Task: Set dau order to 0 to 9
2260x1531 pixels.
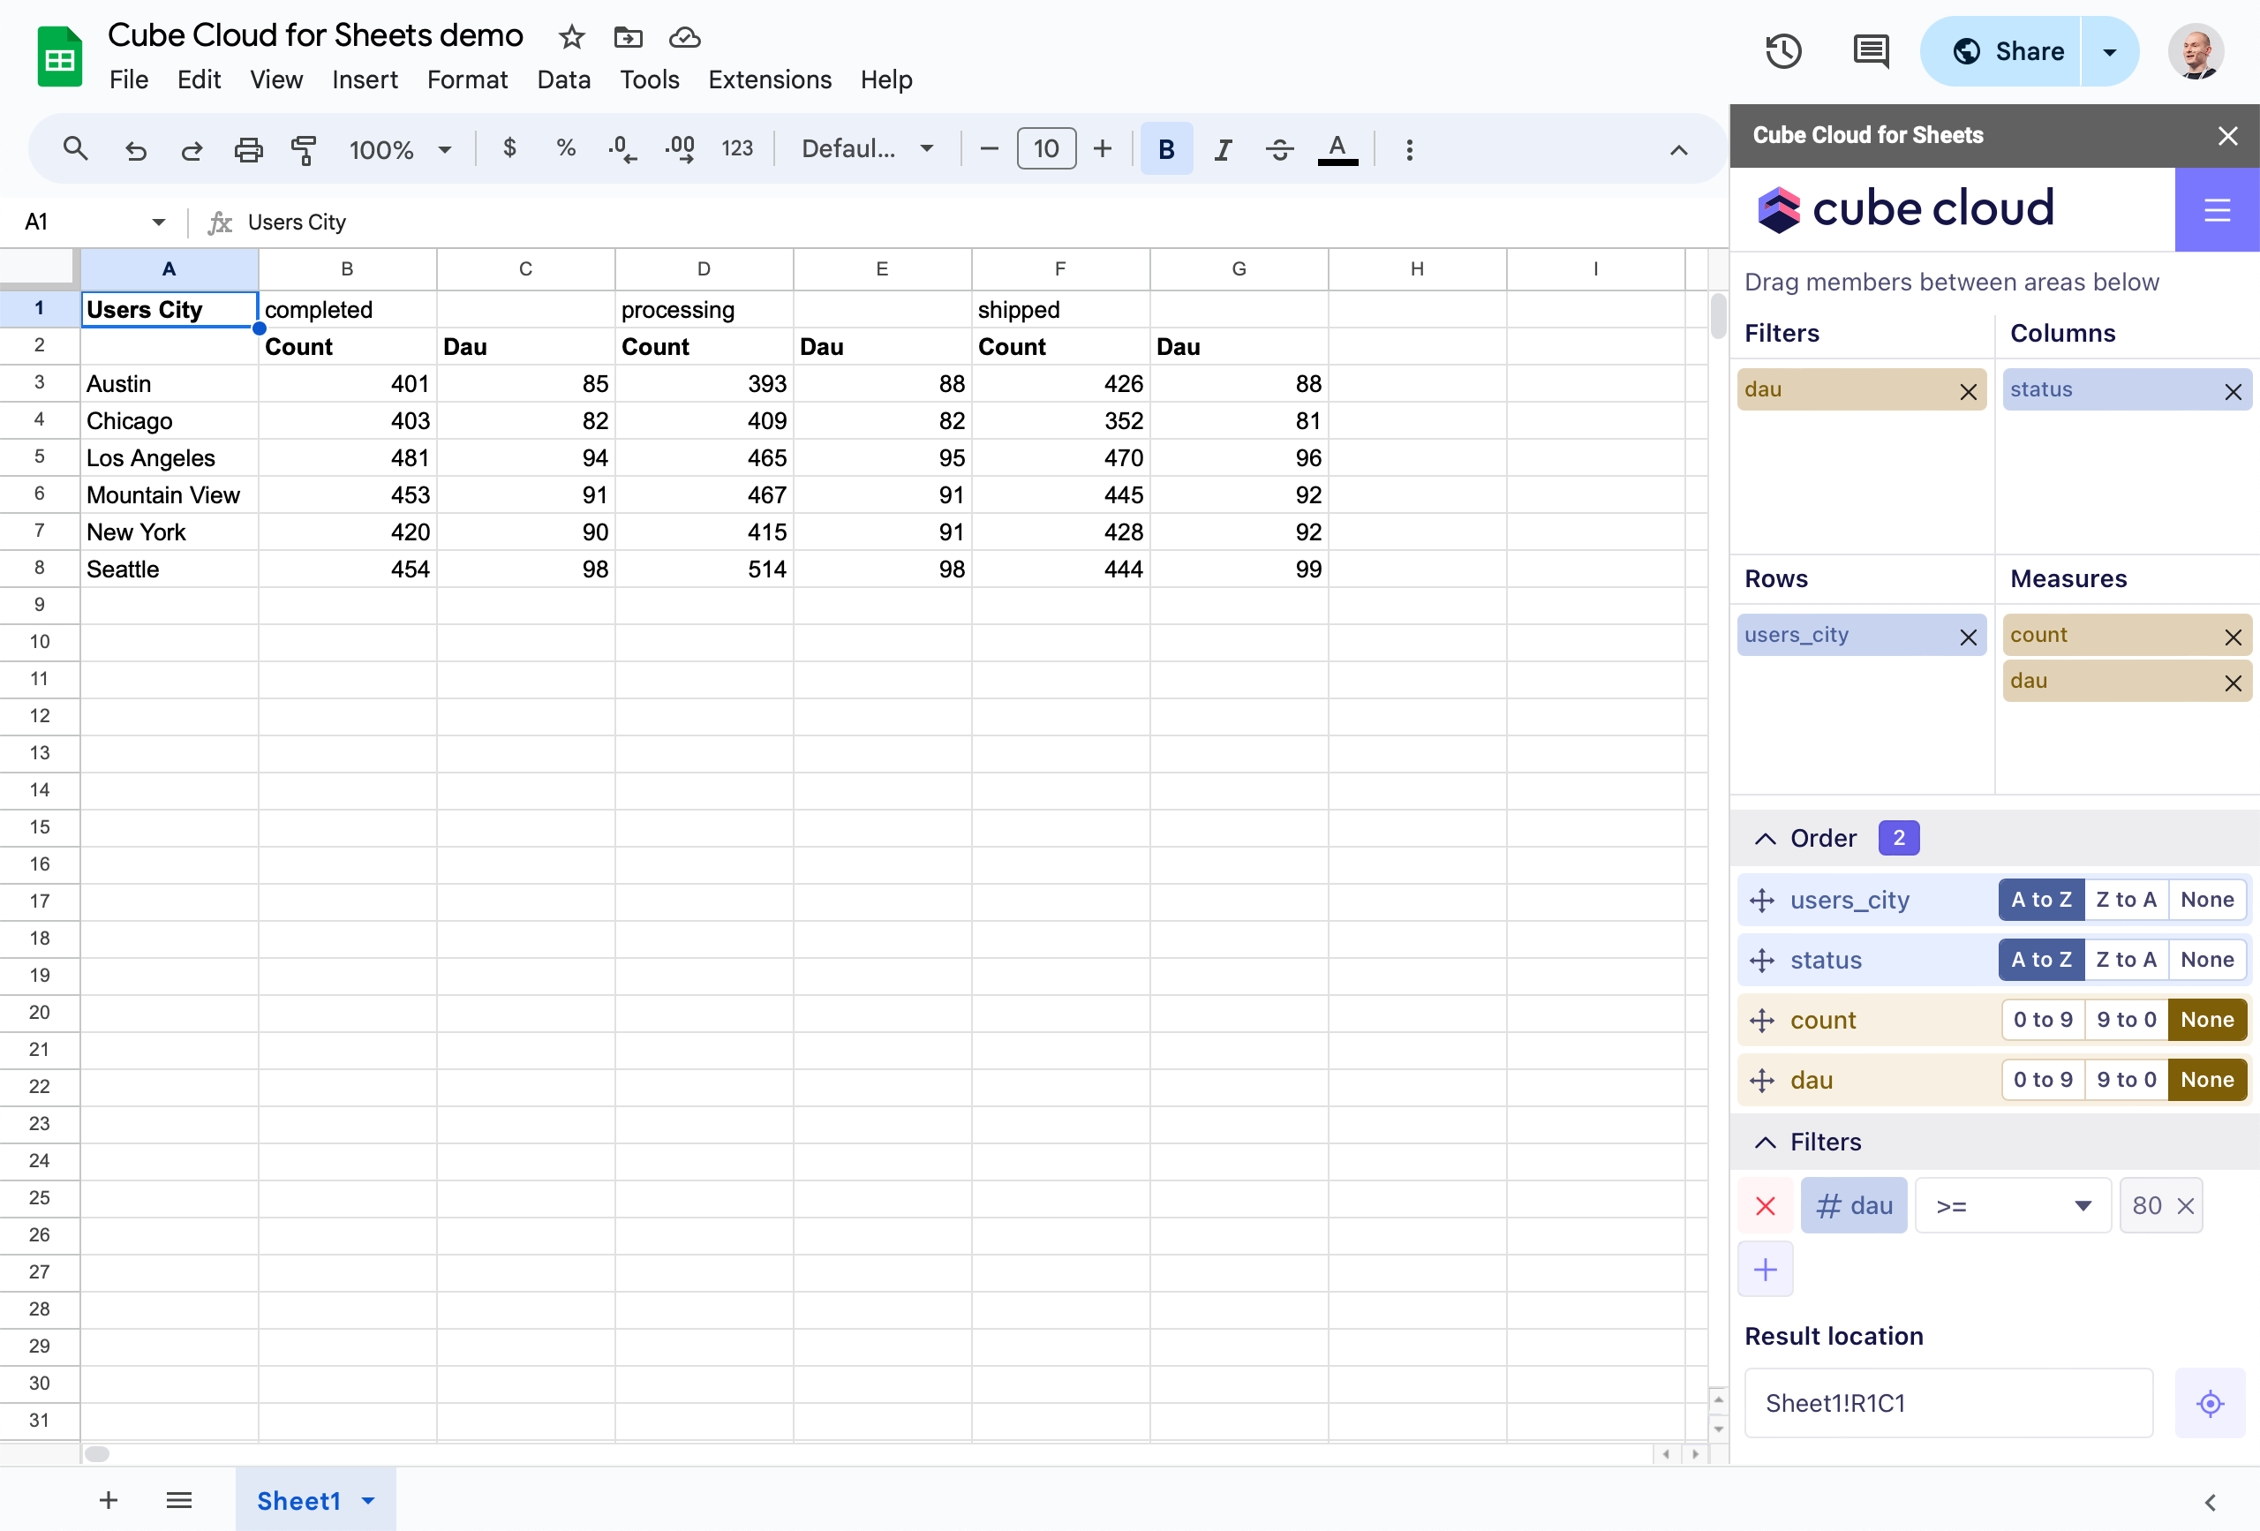Action: tap(2042, 1080)
